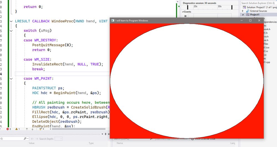Click on WM_SIZE in the code
The height and width of the screenshot is (147, 277).
(x=42, y=59)
